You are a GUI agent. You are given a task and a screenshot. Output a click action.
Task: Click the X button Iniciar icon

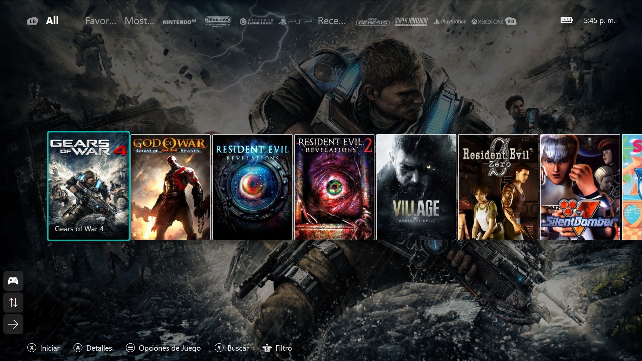click(32, 348)
